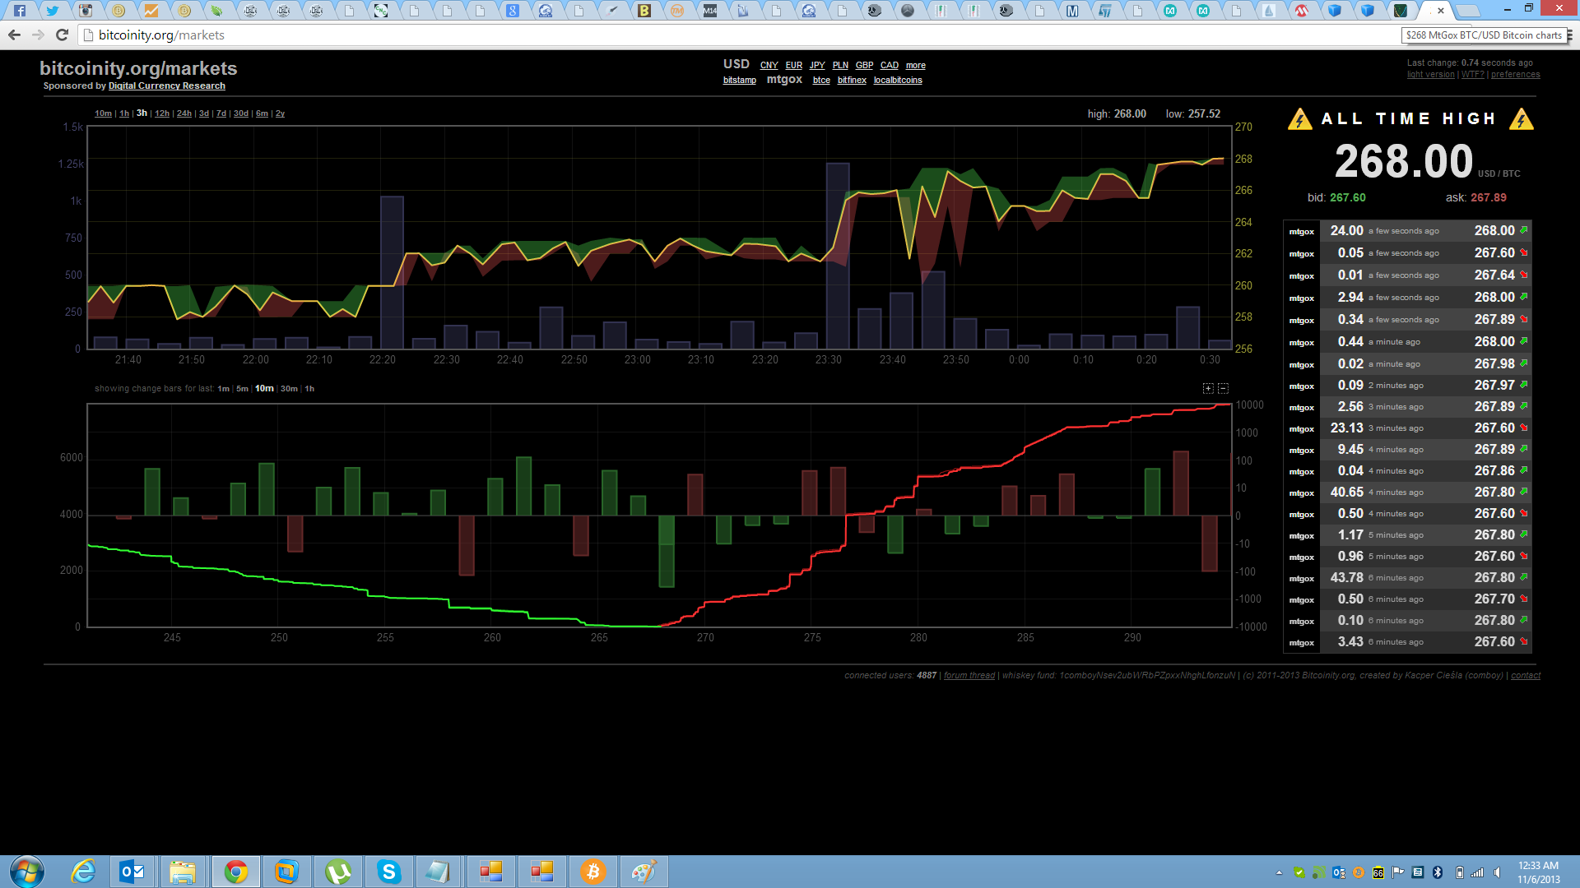Show change bars for last 1m

pyautogui.click(x=223, y=389)
